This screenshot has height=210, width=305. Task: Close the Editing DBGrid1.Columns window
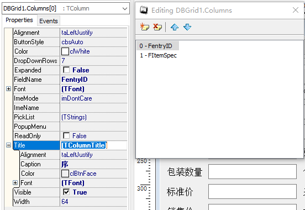(x=296, y=10)
